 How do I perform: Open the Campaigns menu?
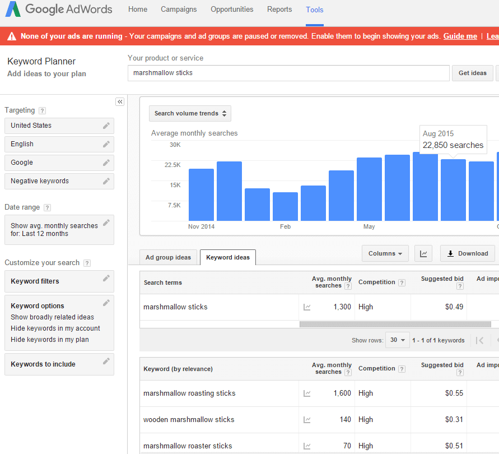pyautogui.click(x=179, y=10)
